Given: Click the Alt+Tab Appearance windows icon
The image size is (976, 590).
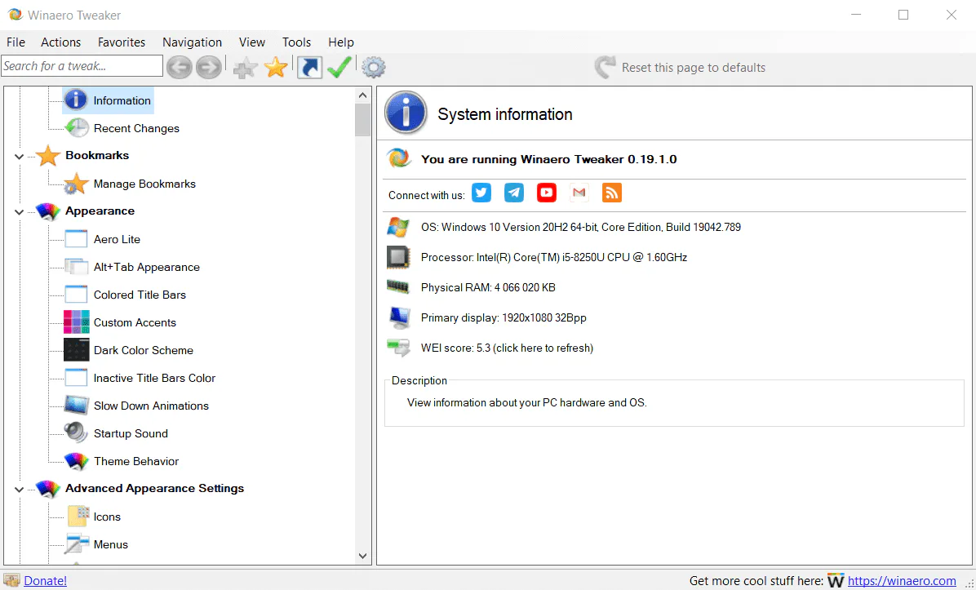Looking at the screenshot, I should 77,267.
